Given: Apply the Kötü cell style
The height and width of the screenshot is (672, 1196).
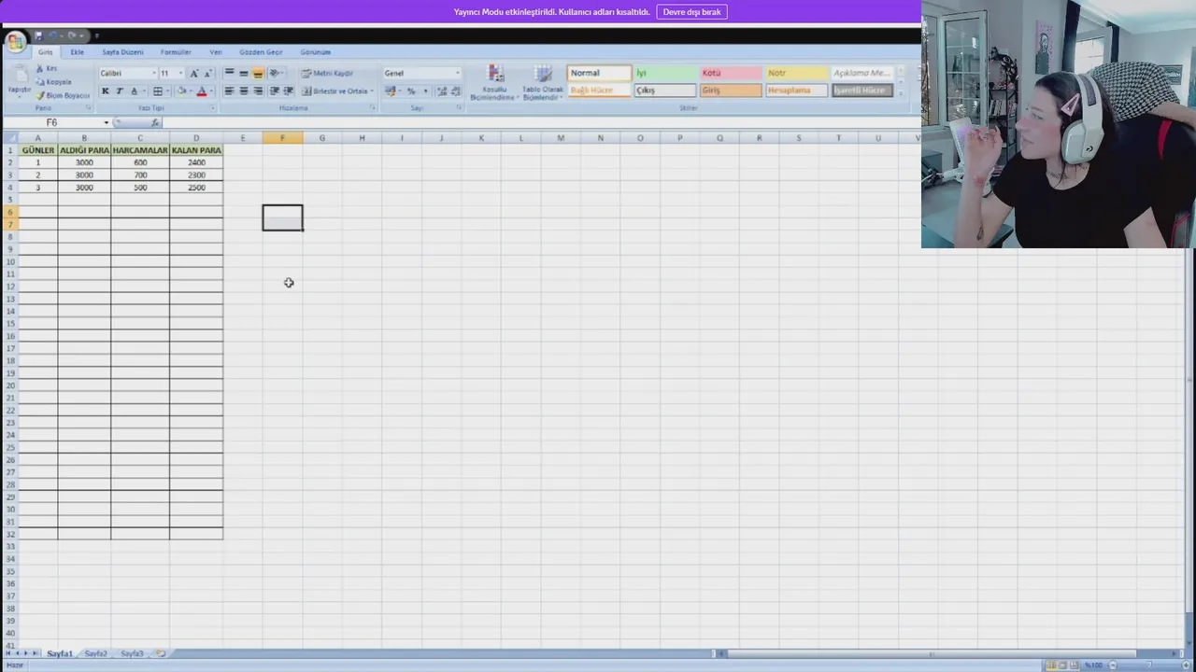Looking at the screenshot, I should click(x=731, y=73).
